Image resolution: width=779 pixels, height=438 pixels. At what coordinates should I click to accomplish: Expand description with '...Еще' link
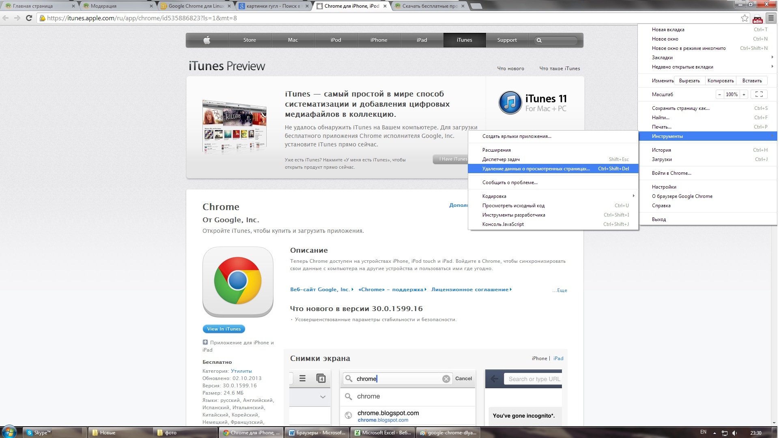click(x=560, y=290)
